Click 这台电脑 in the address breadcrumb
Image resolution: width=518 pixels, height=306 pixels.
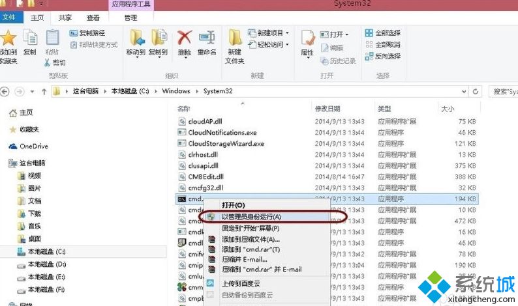pos(85,91)
